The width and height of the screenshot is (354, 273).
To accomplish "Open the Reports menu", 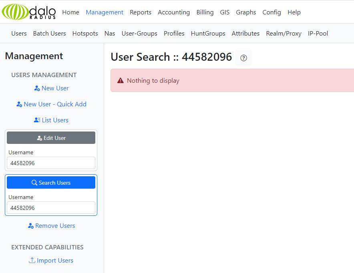I will [x=141, y=12].
